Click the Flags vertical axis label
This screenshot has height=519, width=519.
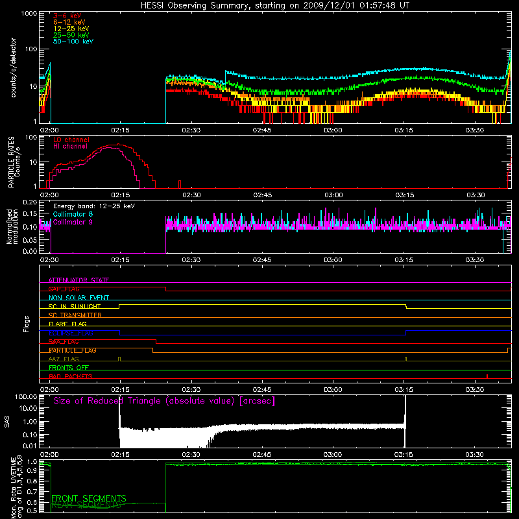point(26,324)
